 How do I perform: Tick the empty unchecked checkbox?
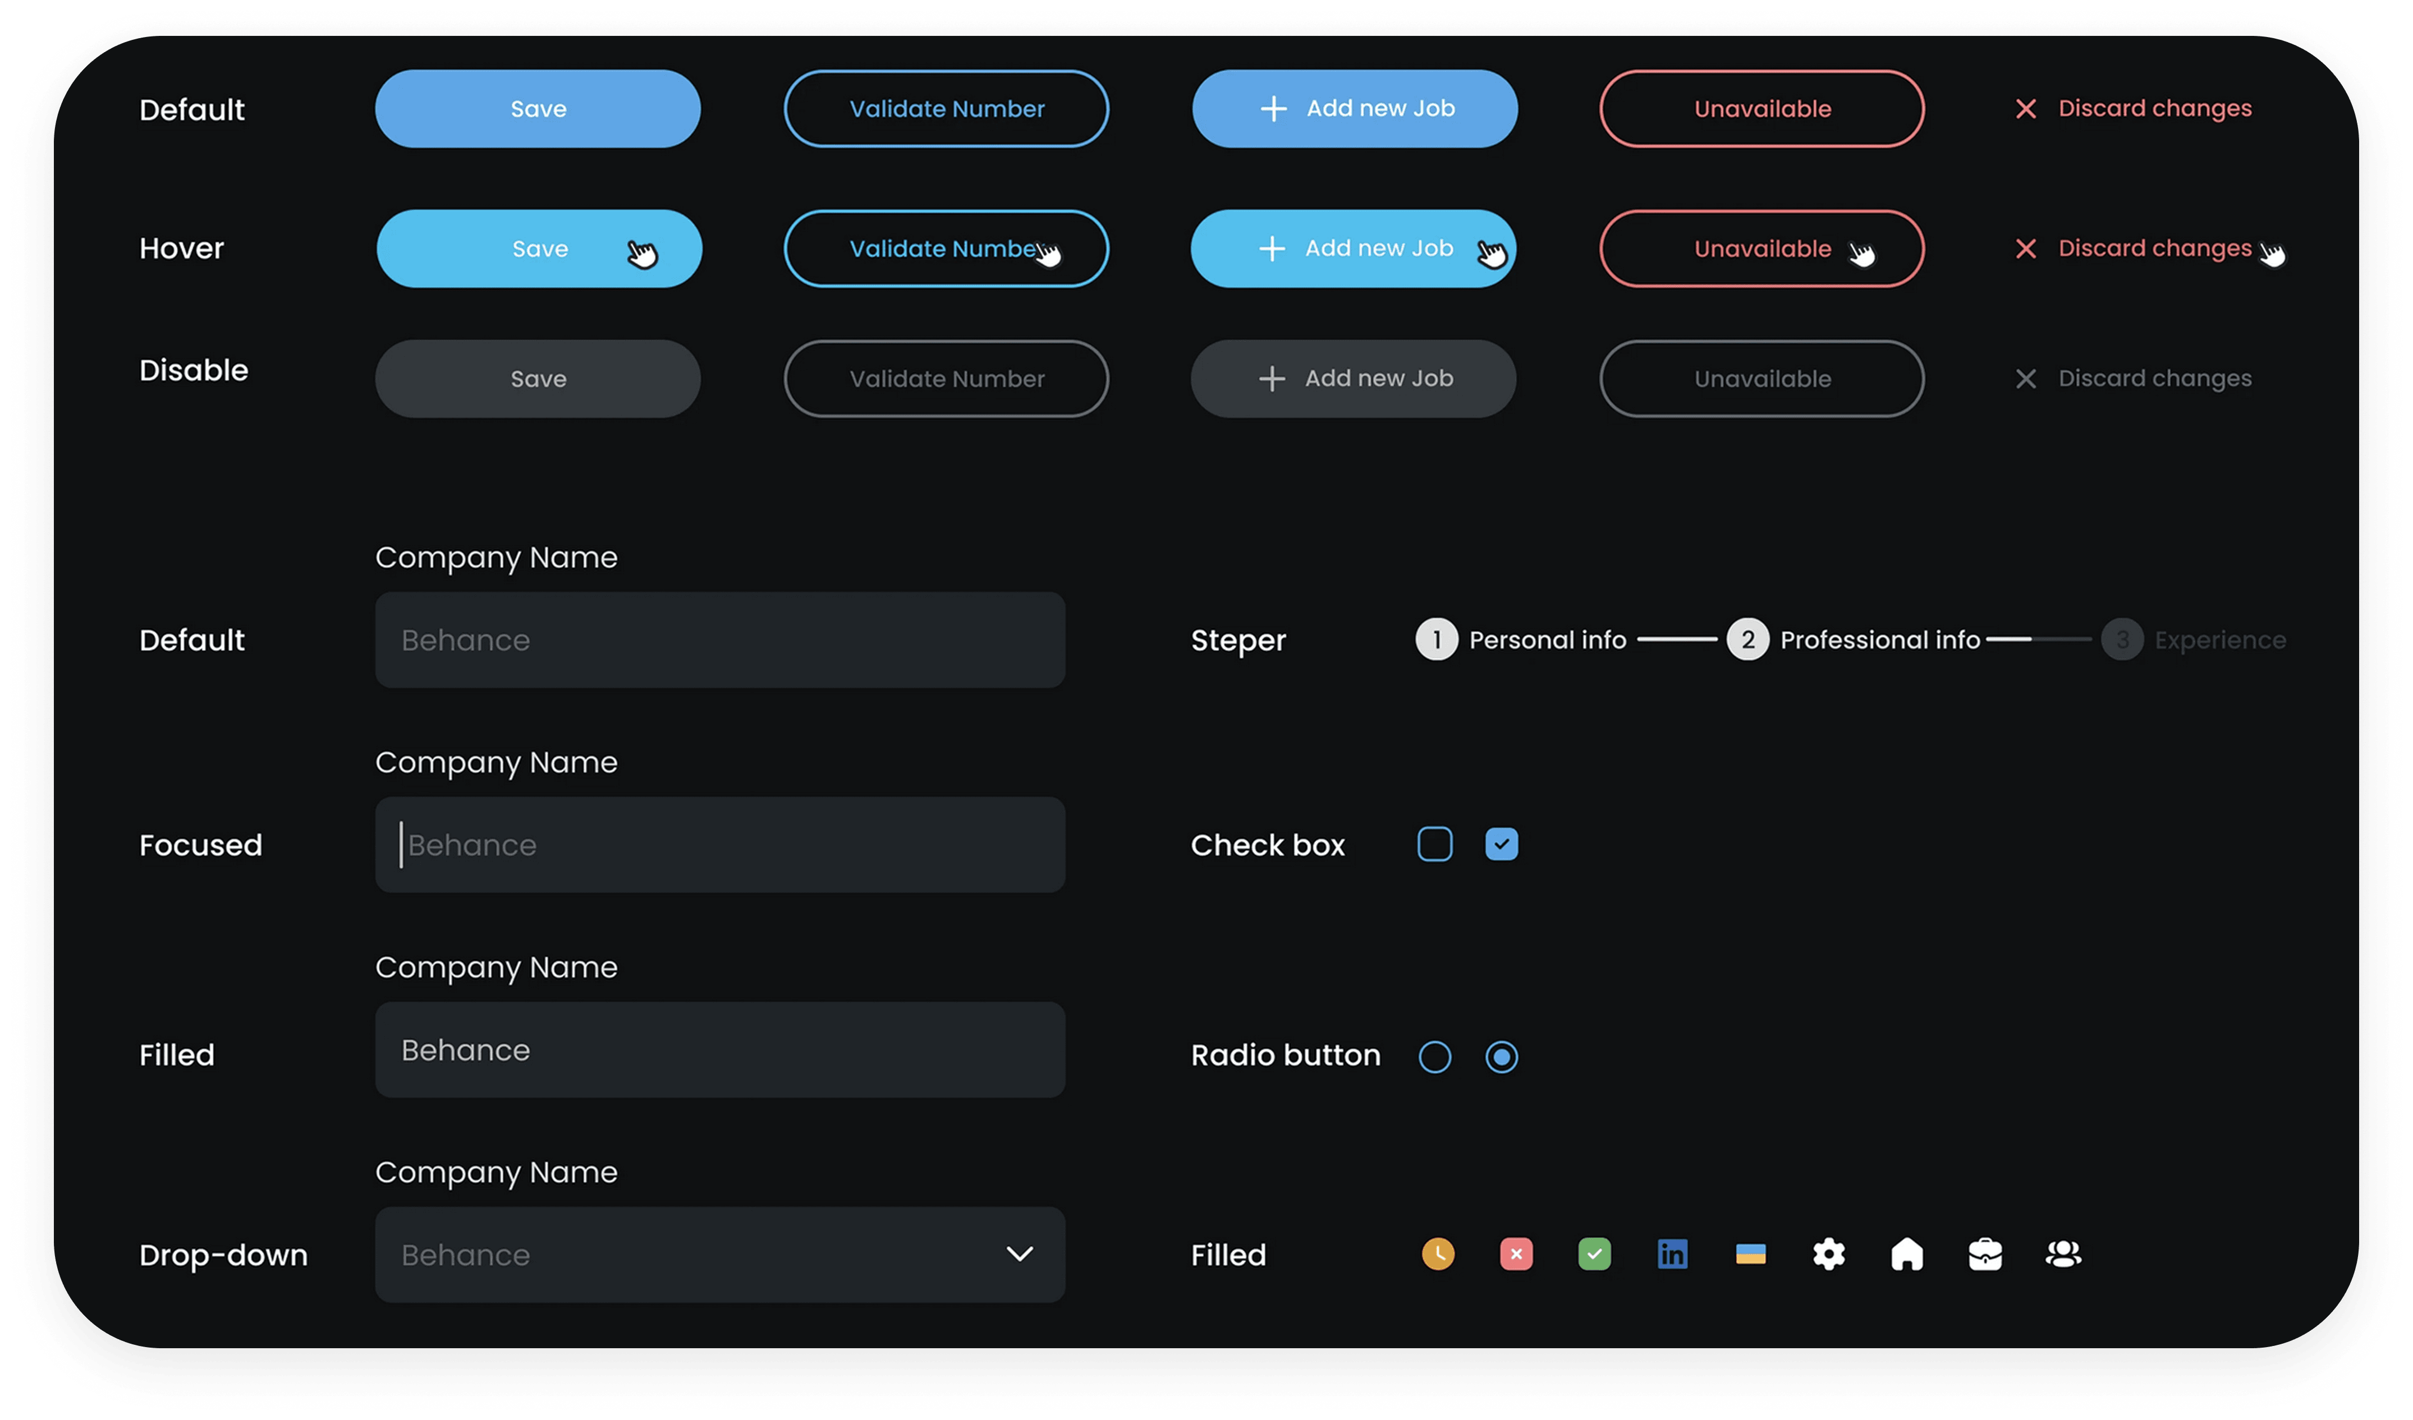coord(1434,844)
